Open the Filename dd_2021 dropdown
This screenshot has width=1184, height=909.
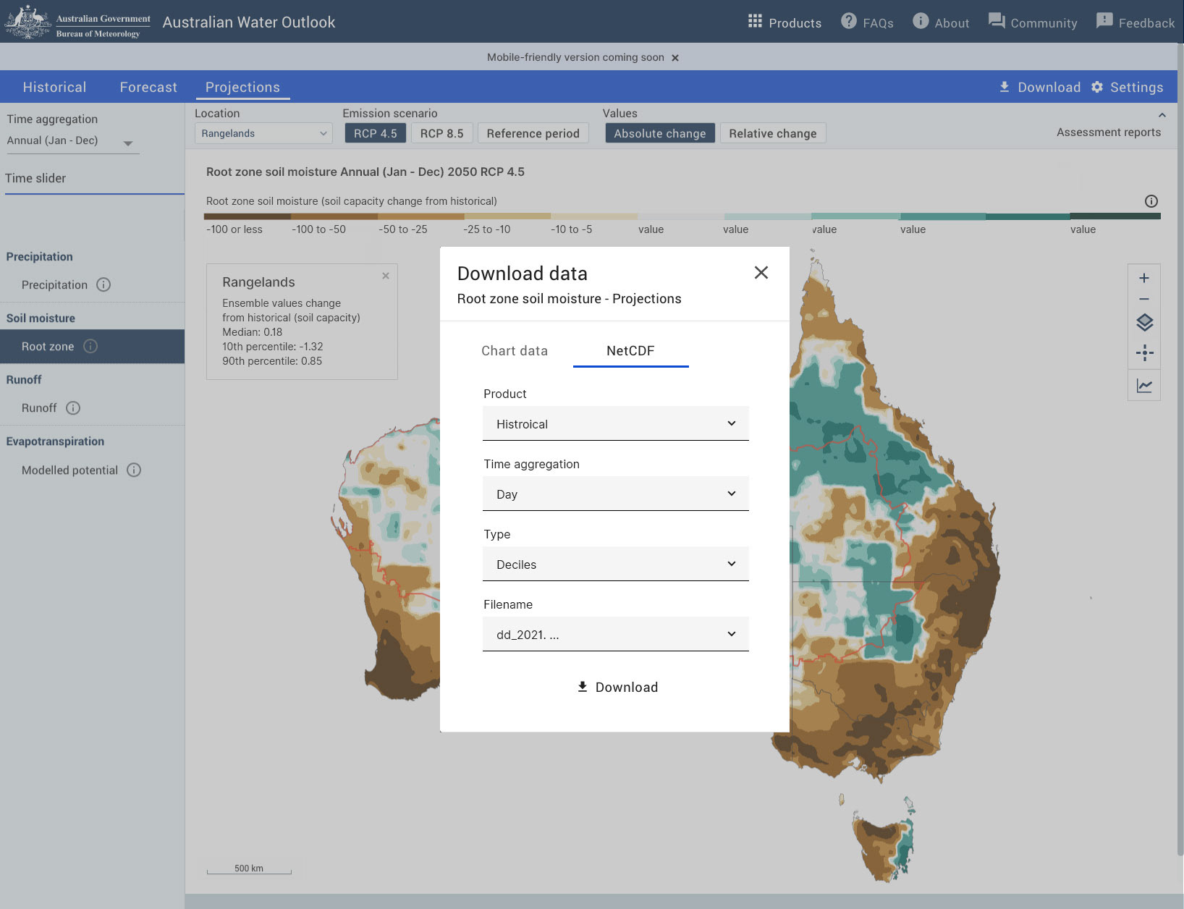click(x=615, y=634)
